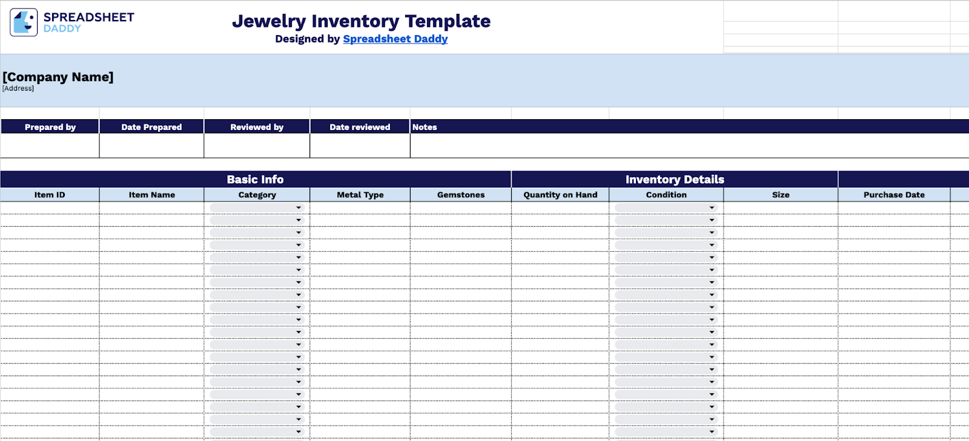
Task: Click the [Address] placeholder text
Action: coord(18,88)
